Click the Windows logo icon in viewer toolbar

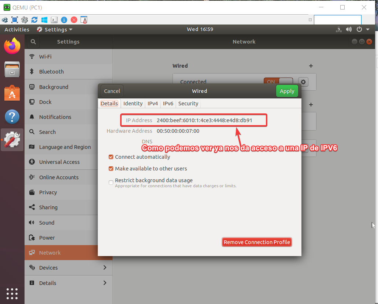coord(44,20)
